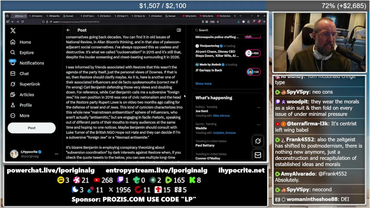Screen dimensions: 370x208
Task: Click the blue Post button
Action: pyautogui.click(x=32, y=128)
